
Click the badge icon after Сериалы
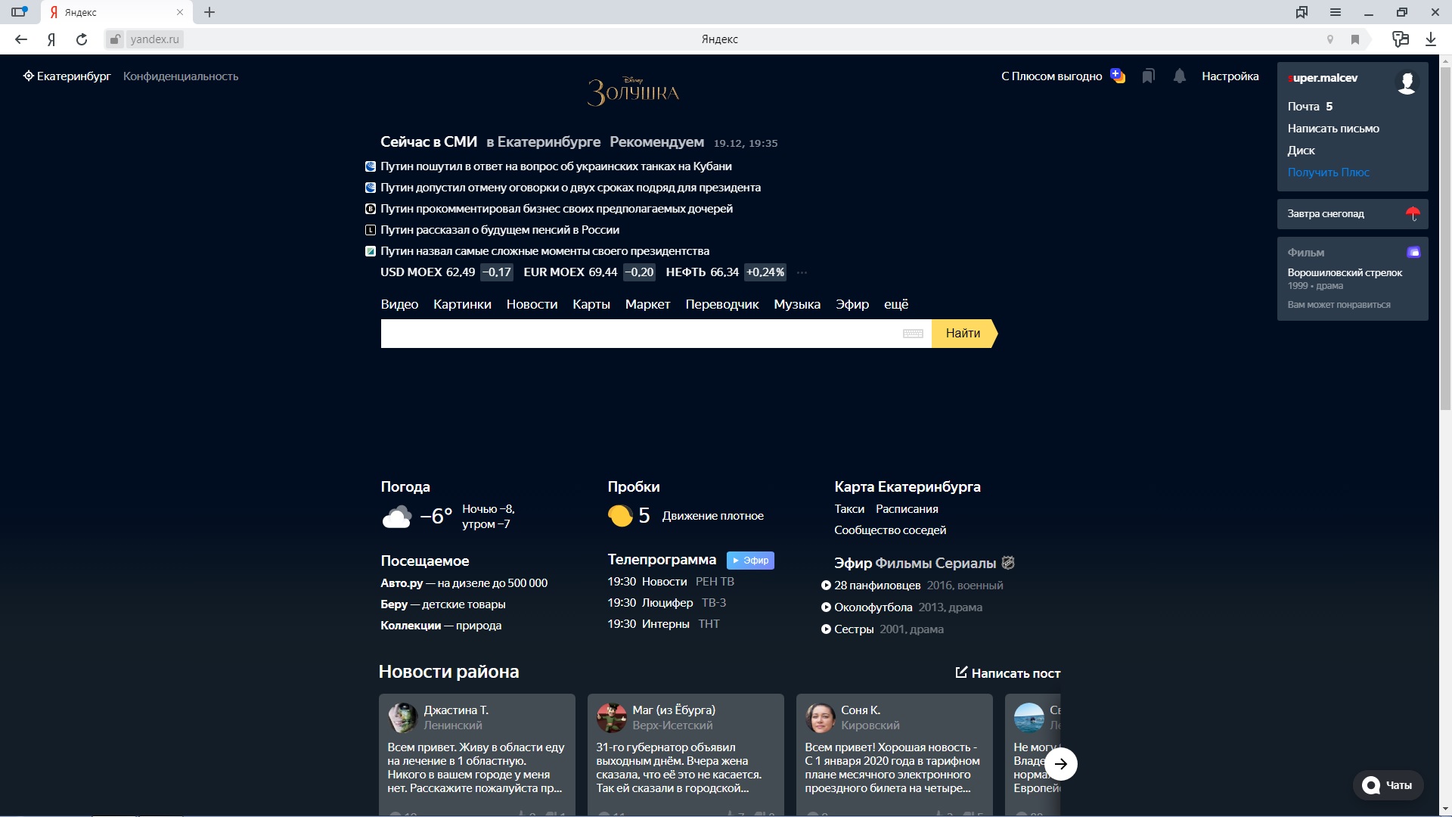[x=1007, y=563]
